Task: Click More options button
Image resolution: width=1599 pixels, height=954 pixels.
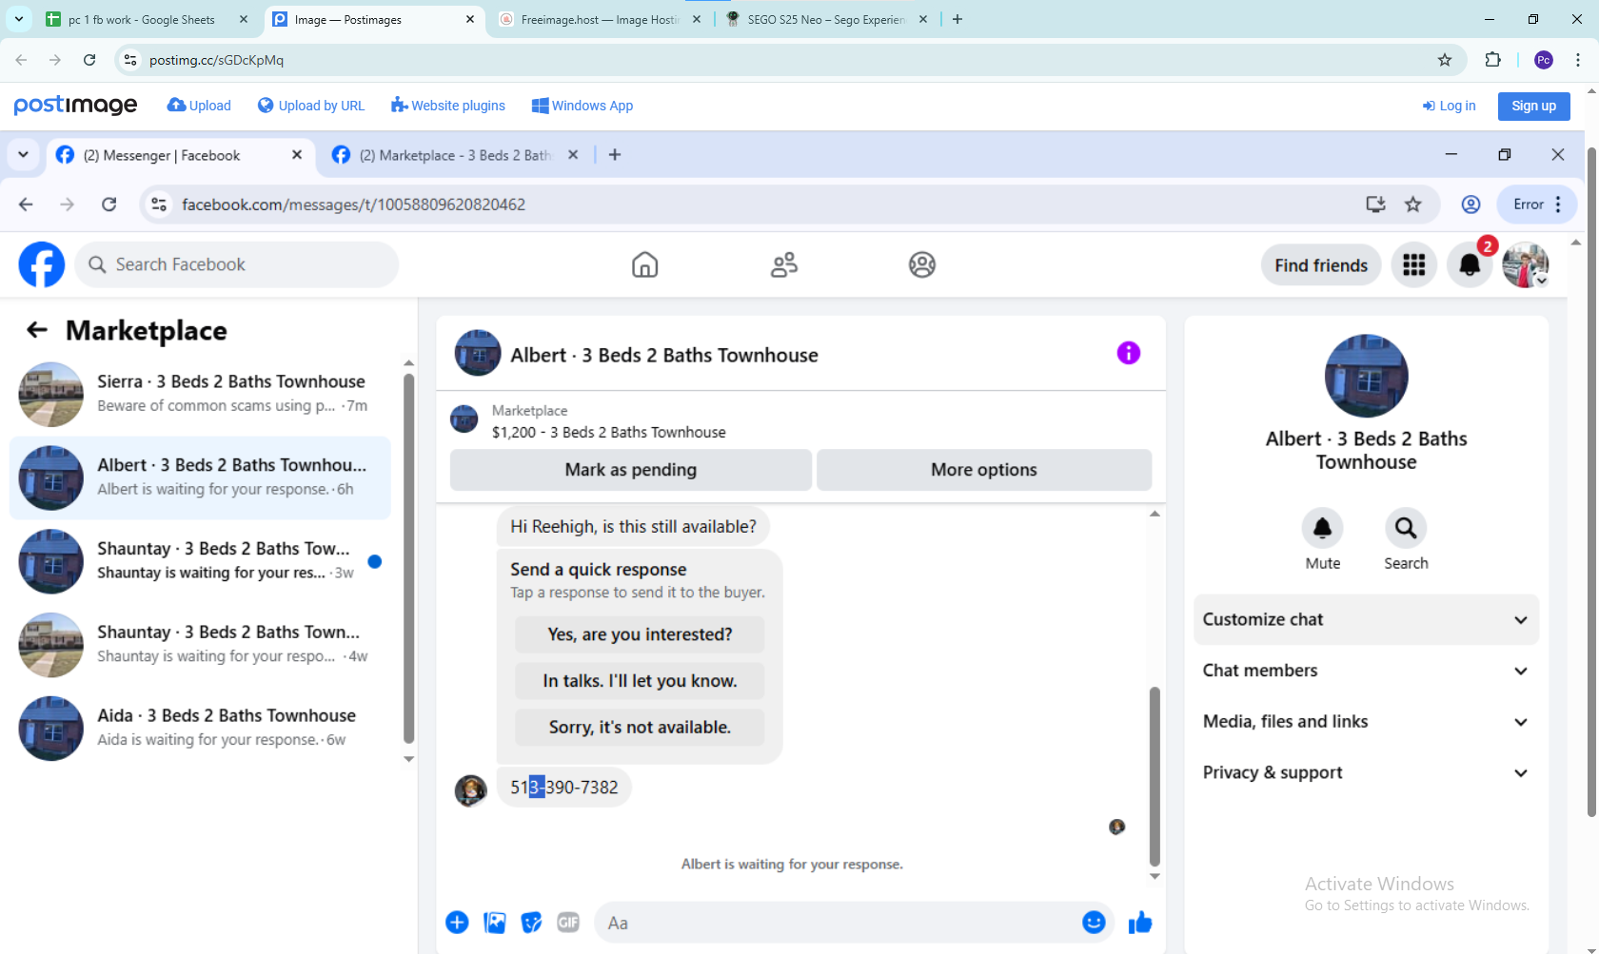Action: click(x=984, y=470)
